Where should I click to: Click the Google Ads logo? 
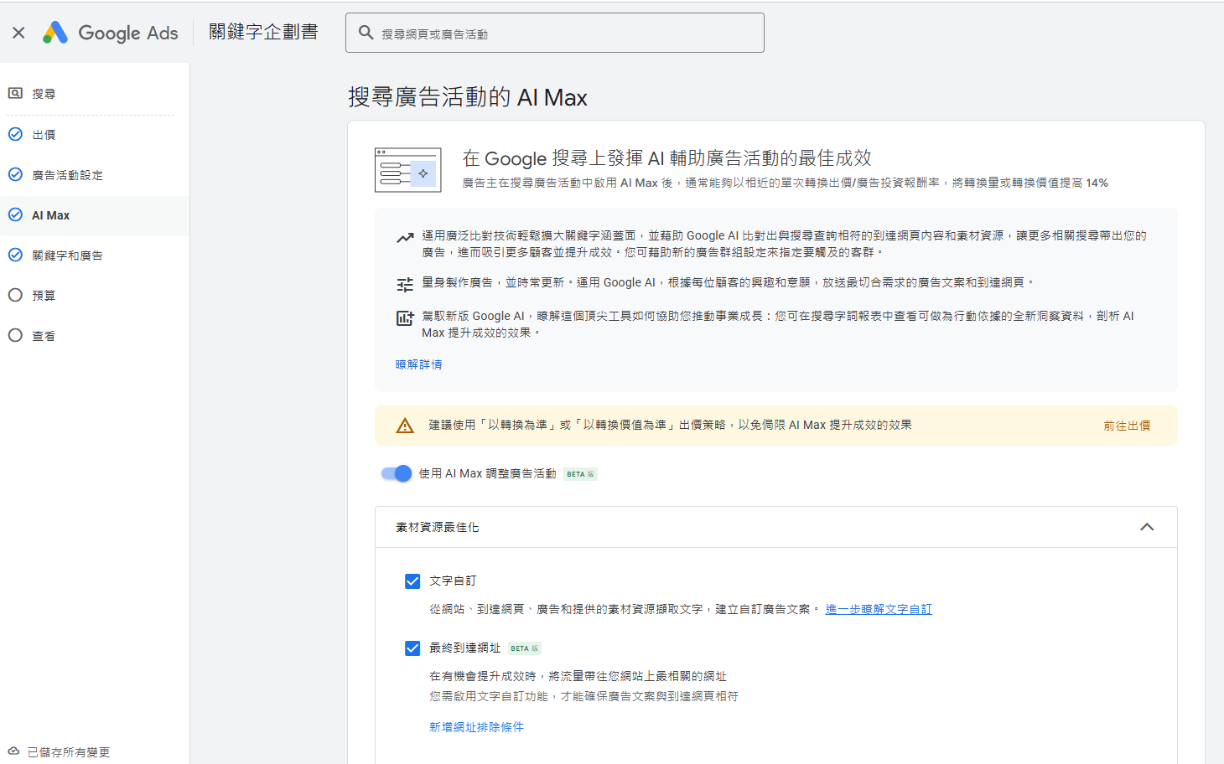(111, 33)
